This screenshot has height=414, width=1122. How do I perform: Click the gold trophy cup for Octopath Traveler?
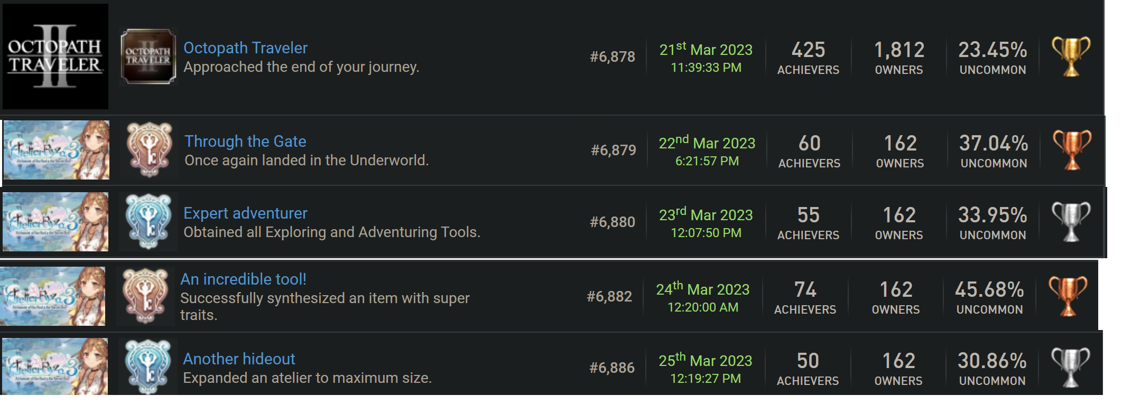tap(1071, 57)
